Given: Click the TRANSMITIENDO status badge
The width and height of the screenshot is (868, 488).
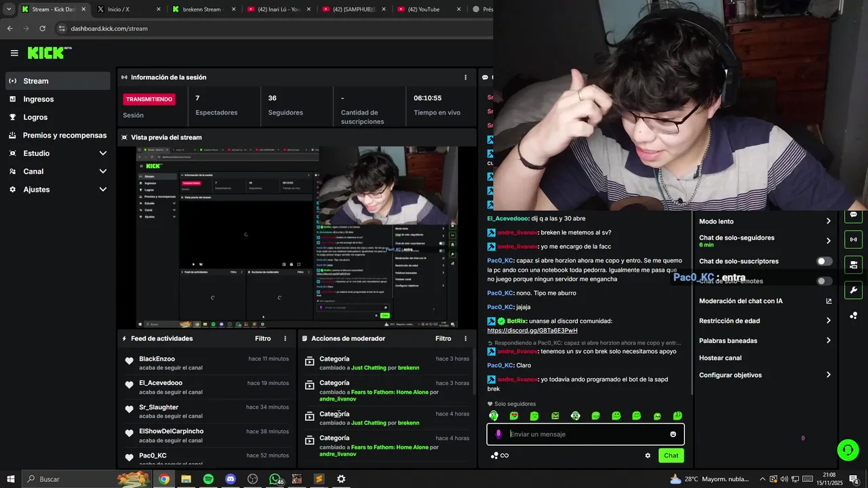Looking at the screenshot, I should point(149,99).
